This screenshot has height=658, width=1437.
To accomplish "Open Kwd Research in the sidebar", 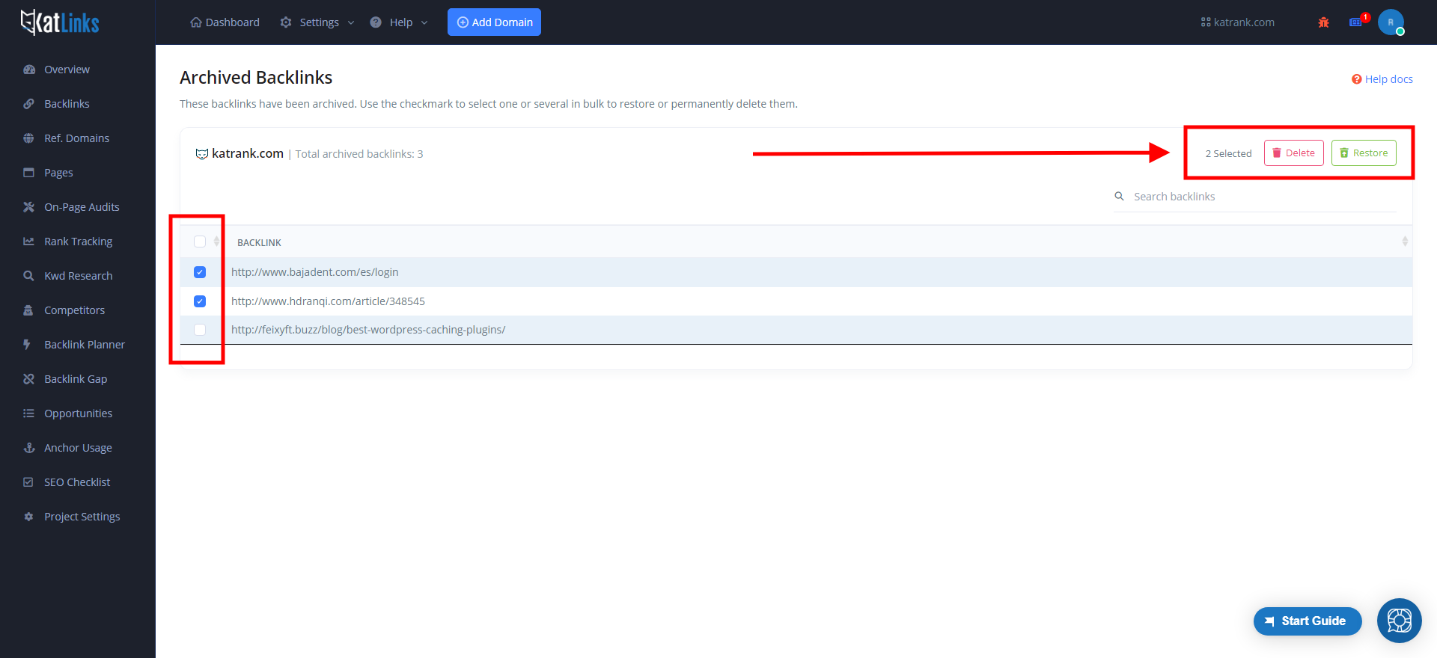I will pos(78,276).
